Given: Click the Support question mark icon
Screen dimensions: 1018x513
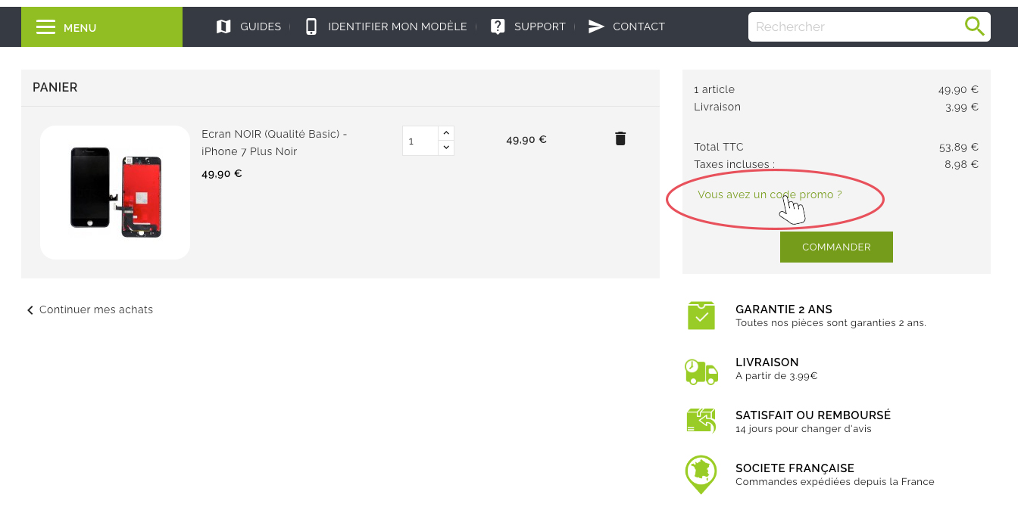Looking at the screenshot, I should click(x=498, y=26).
